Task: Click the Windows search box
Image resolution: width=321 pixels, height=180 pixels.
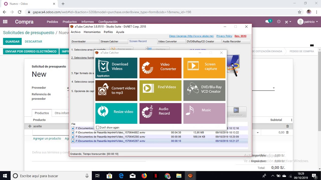Action: coord(51,176)
